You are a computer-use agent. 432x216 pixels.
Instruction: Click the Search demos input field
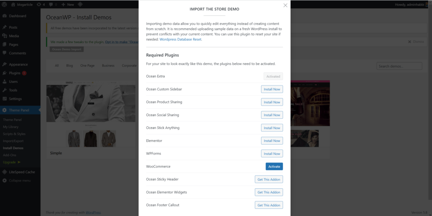[399, 66]
